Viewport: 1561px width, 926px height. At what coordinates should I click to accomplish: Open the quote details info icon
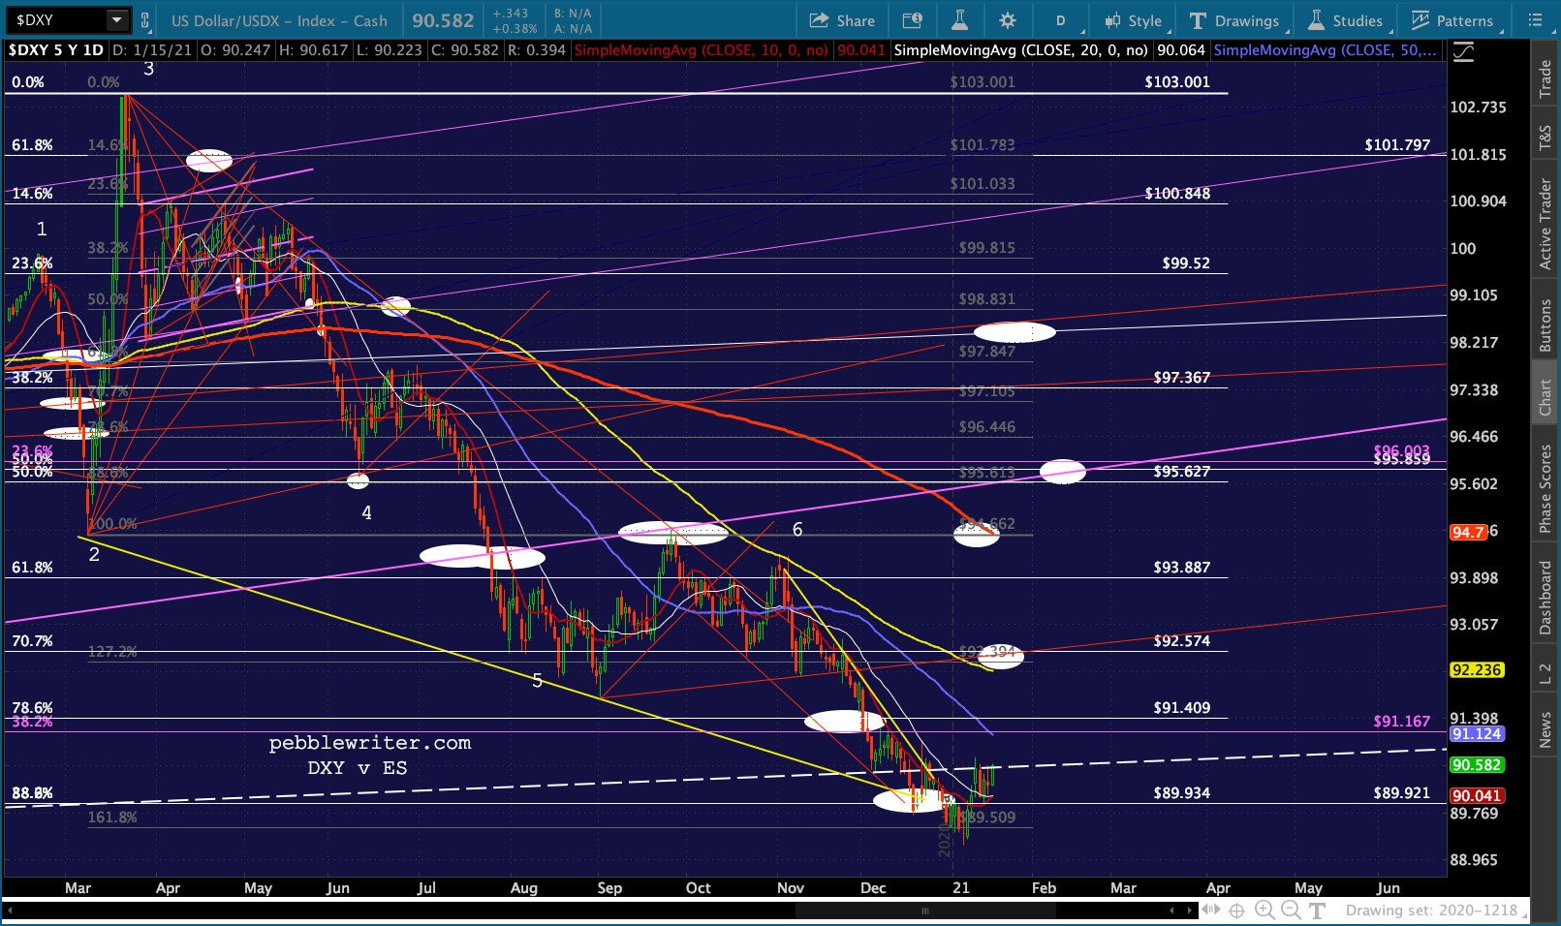point(912,20)
